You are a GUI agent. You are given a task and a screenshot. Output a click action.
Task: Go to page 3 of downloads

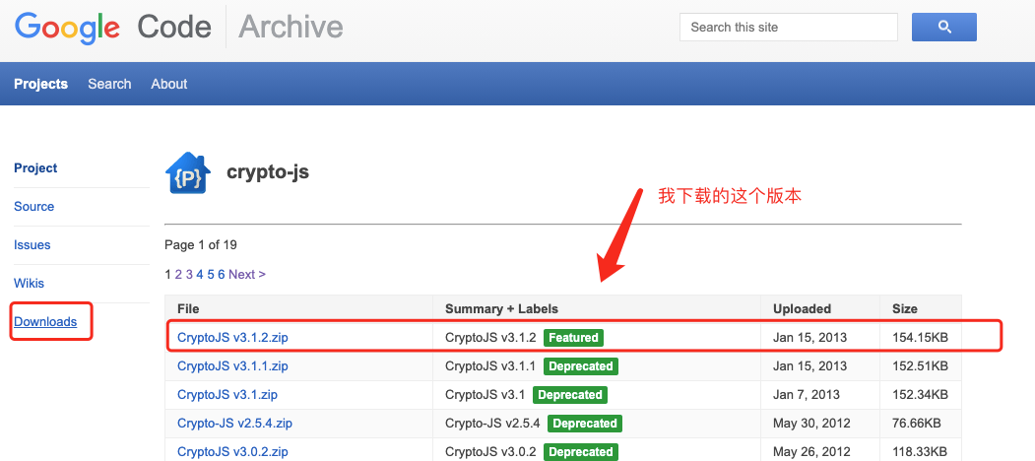189,274
